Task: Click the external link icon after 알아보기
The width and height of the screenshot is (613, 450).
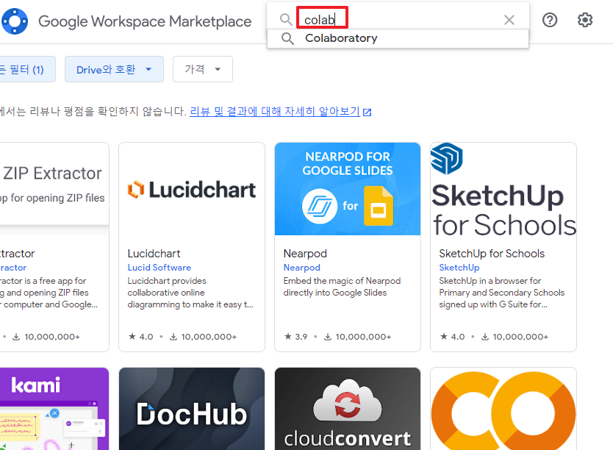Action: tap(367, 113)
